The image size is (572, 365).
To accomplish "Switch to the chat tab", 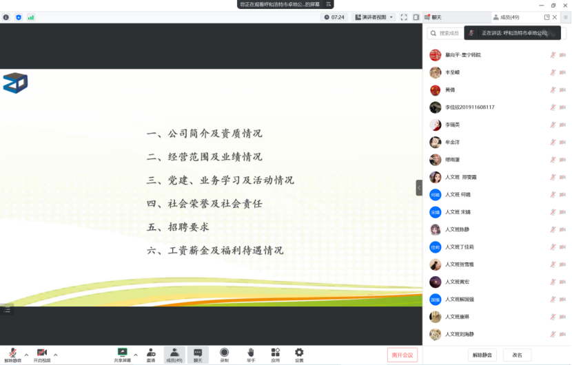I will [x=433, y=17].
